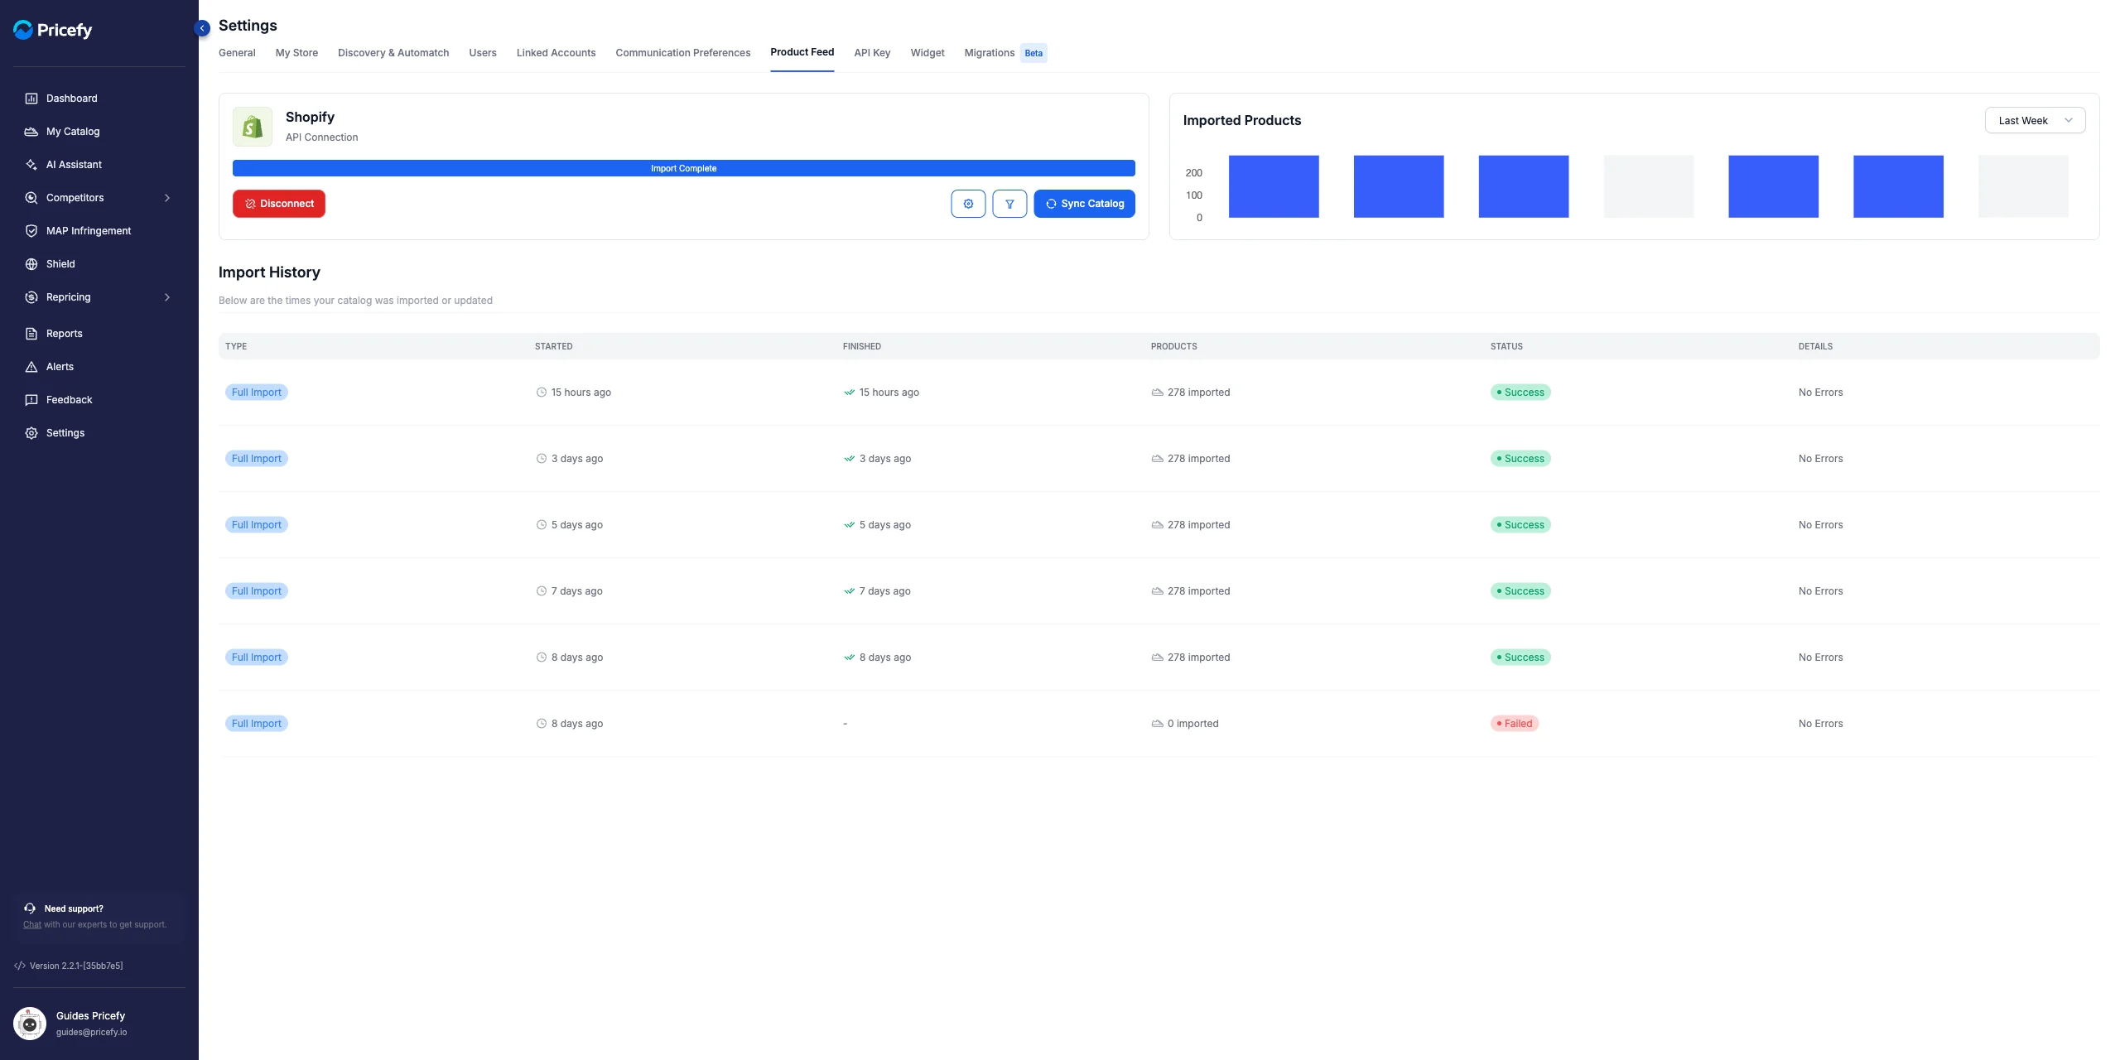This screenshot has width=2120, height=1060.
Task: Click 'No Errors' in 15 hours row
Action: pos(1820,393)
